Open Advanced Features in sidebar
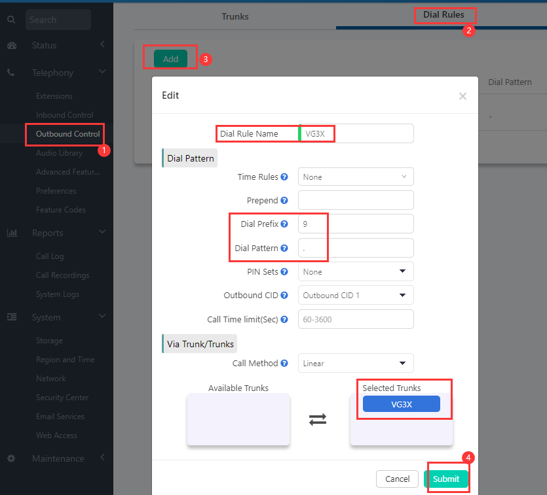 (68, 172)
